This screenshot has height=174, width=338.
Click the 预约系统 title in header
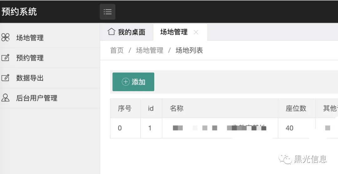pyautogui.click(x=19, y=12)
